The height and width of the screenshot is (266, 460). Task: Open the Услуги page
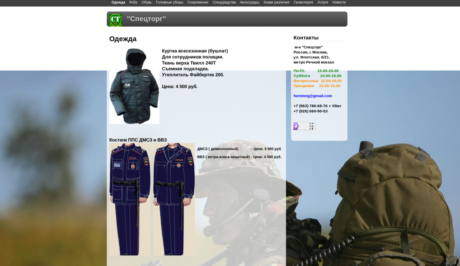[323, 2]
